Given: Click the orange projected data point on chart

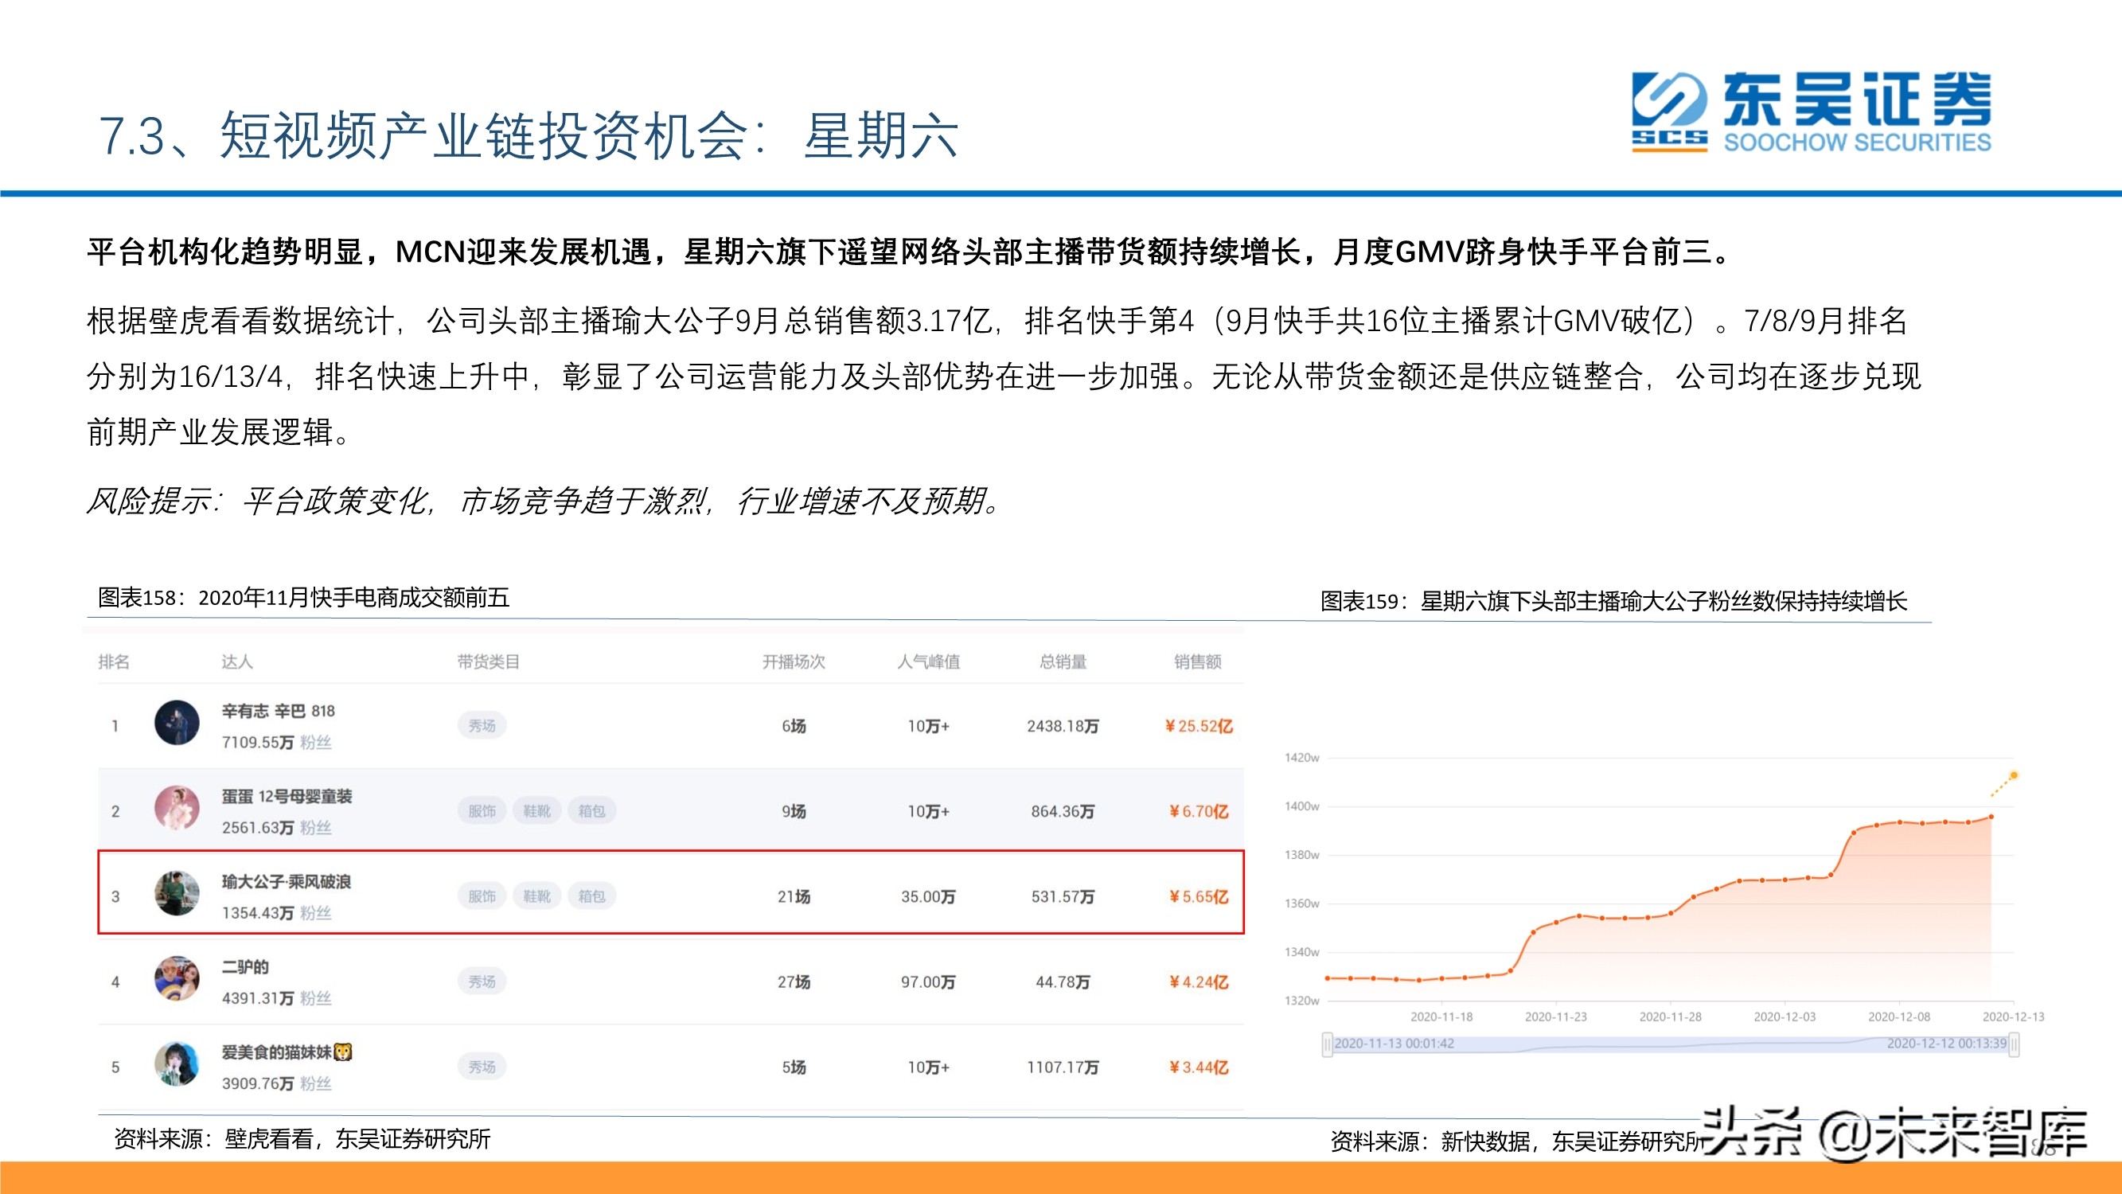Looking at the screenshot, I should click(x=2014, y=775).
